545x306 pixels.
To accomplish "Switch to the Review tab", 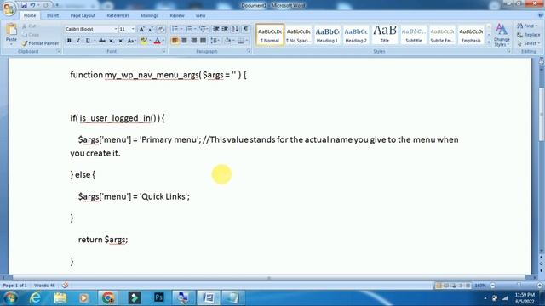I will coord(177,15).
